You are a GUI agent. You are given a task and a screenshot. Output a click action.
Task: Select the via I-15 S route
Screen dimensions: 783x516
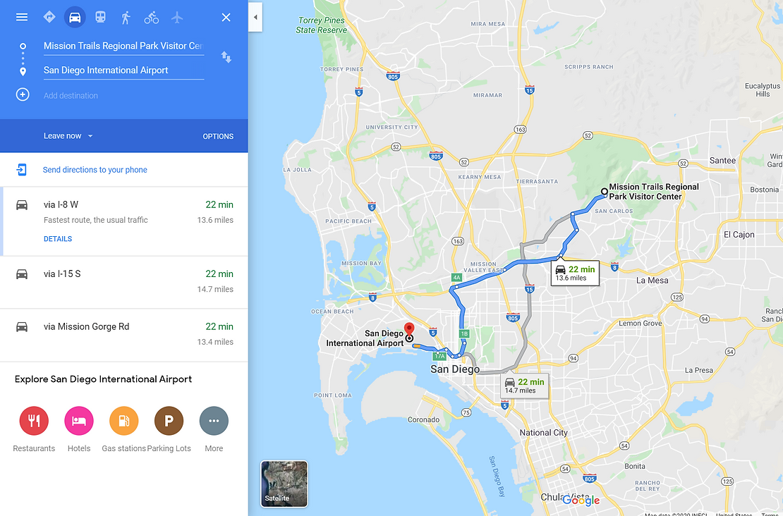point(124,283)
